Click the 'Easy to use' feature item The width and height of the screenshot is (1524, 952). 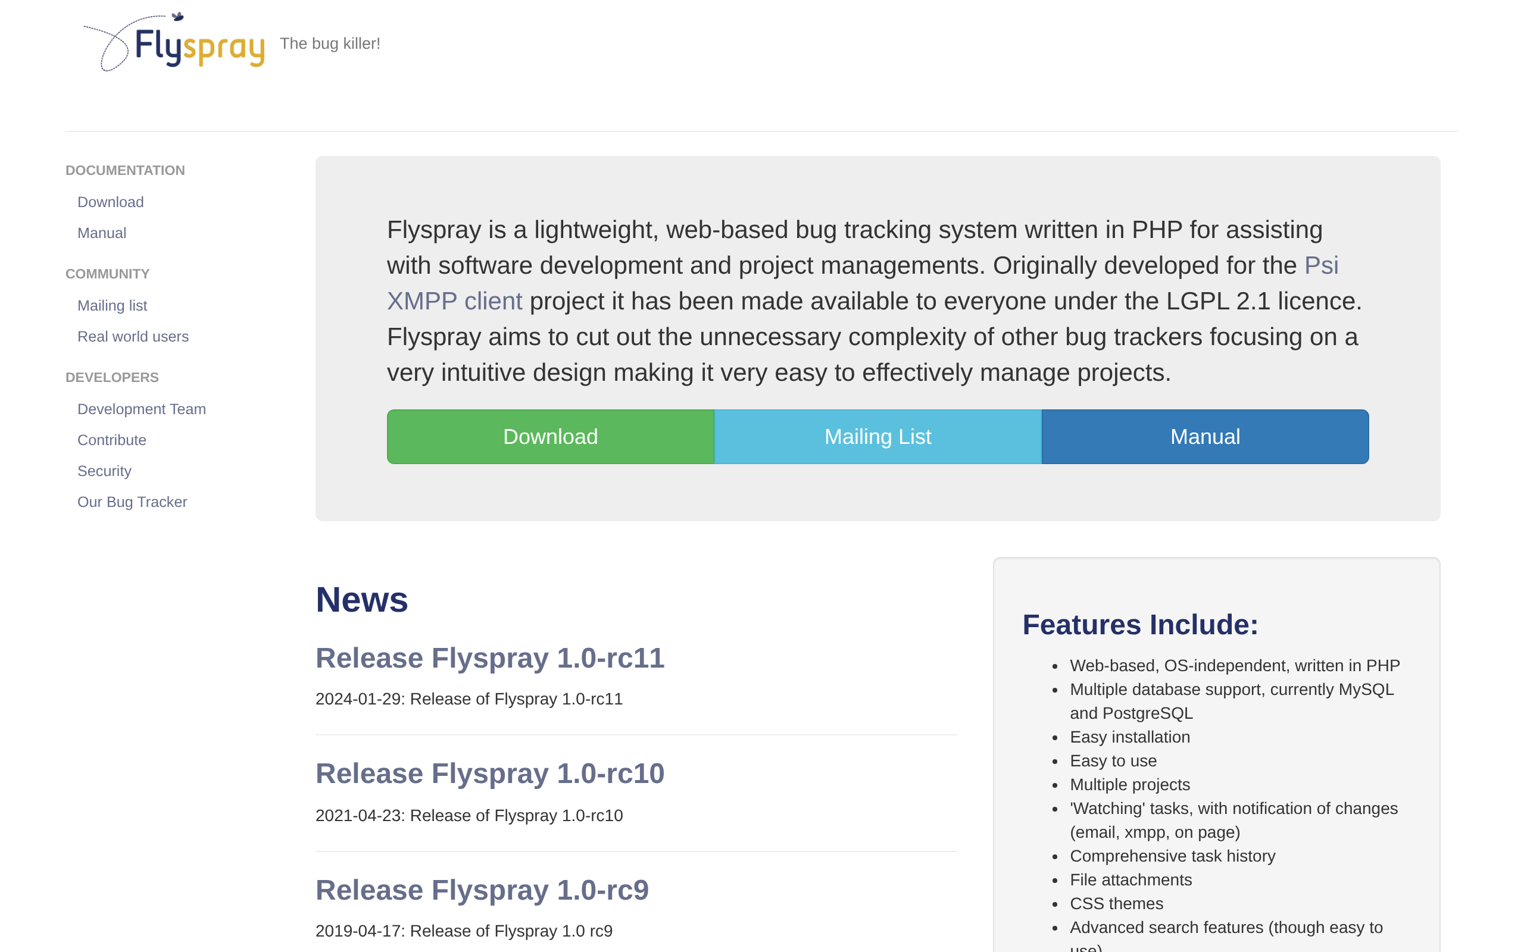(1113, 760)
